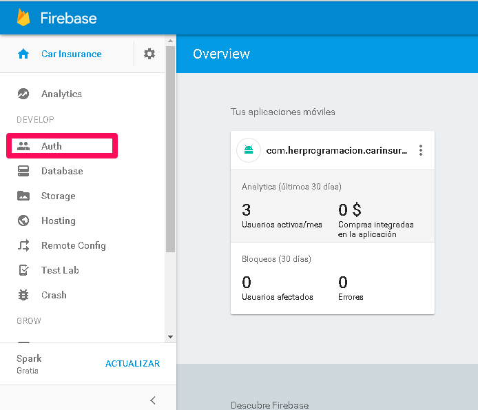Image resolution: width=478 pixels, height=410 pixels.
Task: Click the Analytics chart icon
Action: point(23,94)
